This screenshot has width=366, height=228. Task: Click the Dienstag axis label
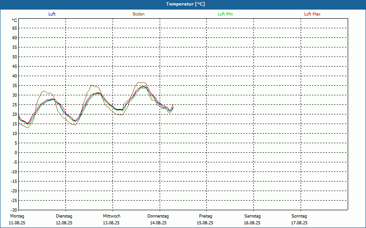point(64,216)
